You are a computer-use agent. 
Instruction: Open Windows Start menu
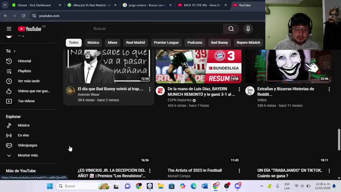pos(50,186)
